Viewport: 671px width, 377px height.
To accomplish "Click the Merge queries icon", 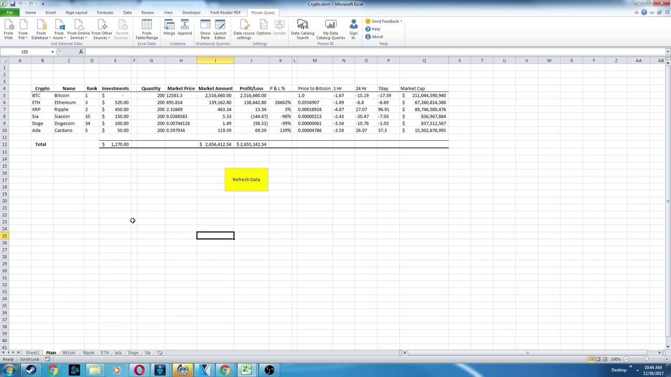I will (169, 28).
